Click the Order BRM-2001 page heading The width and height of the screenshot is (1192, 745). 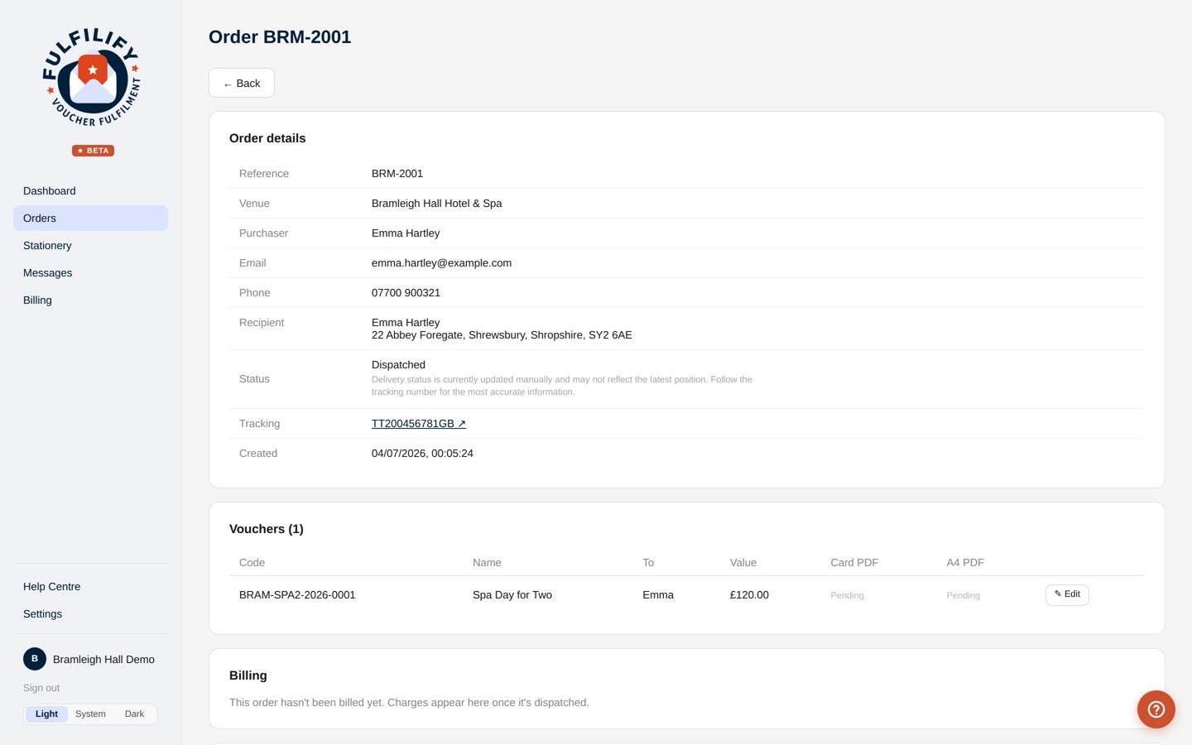click(280, 37)
